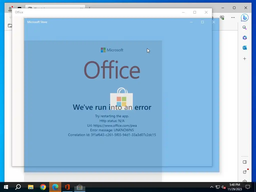256x192 pixels.
Task: Click the "Office" window title text
Action: [x=19, y=12]
